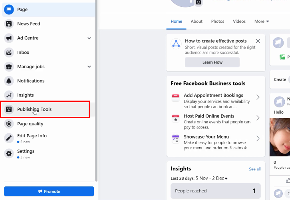290x200 pixels.
Task: Open Settings in the sidebar
Action: pos(48,154)
